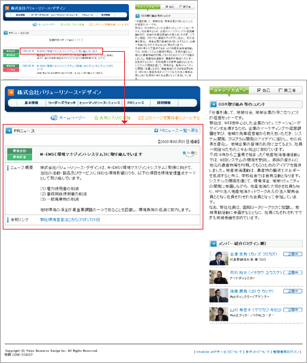Click the お気に入りに追加 link in the lower page
The height and width of the screenshot is (363, 307).
click(x=115, y=118)
